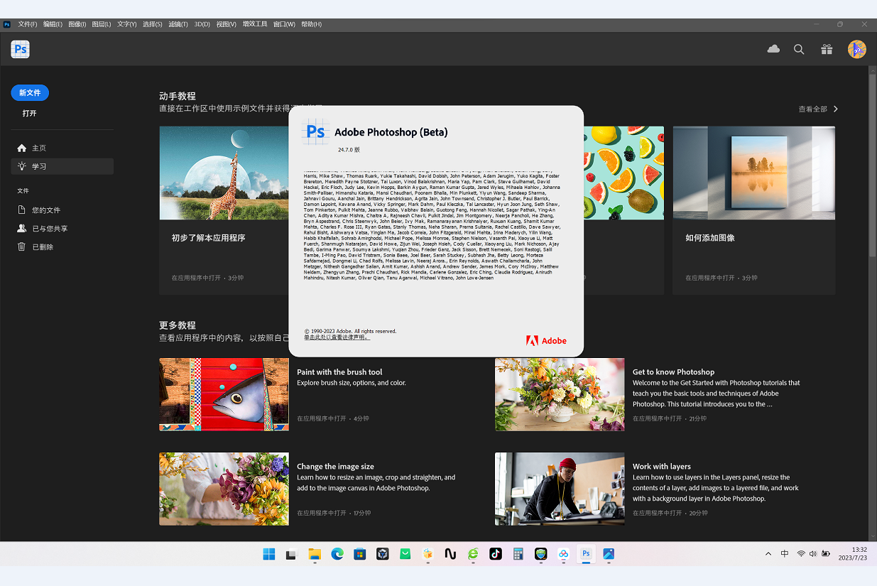Screen dimensions: 877x586
Task: Open the fruit slices tutorial thumbnail
Action: [x=623, y=173]
